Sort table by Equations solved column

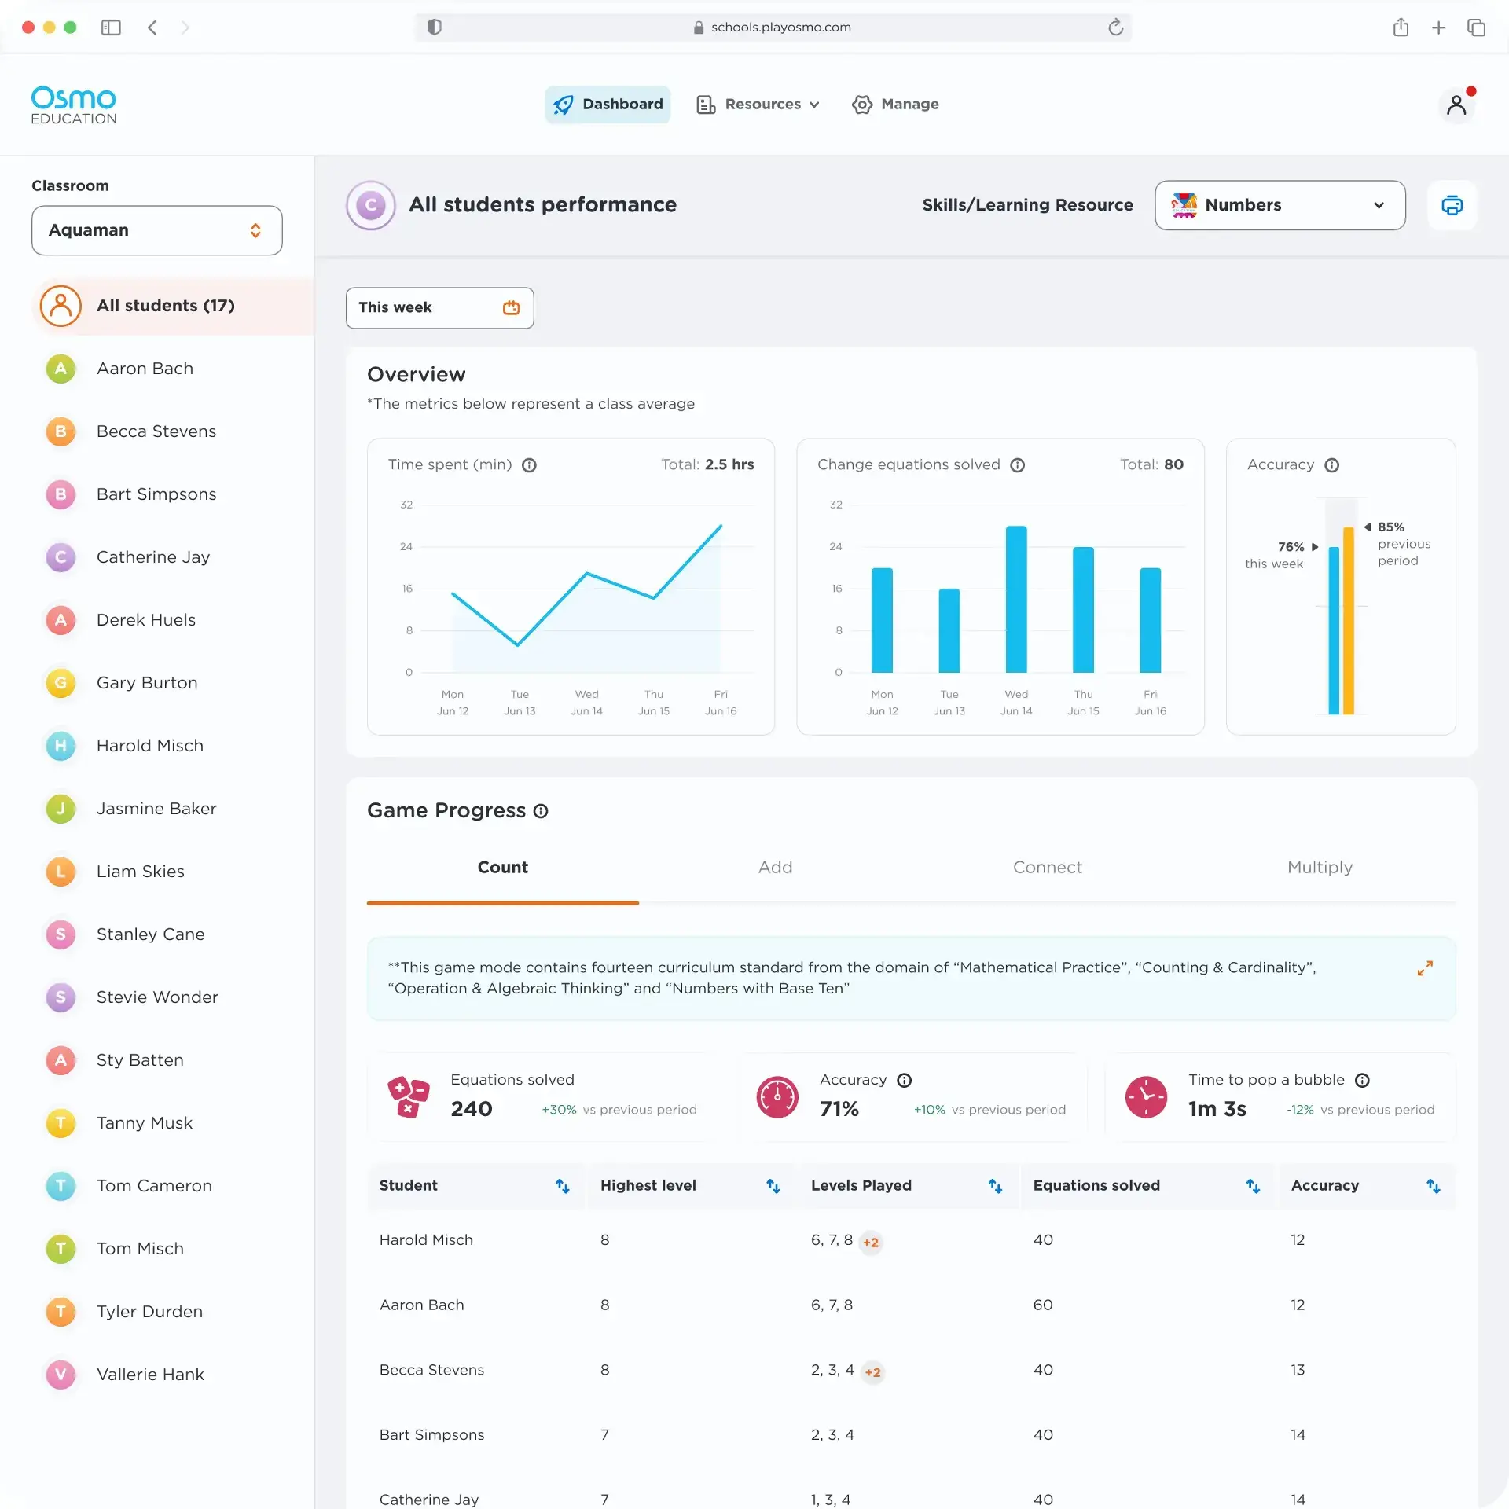pyautogui.click(x=1253, y=1186)
